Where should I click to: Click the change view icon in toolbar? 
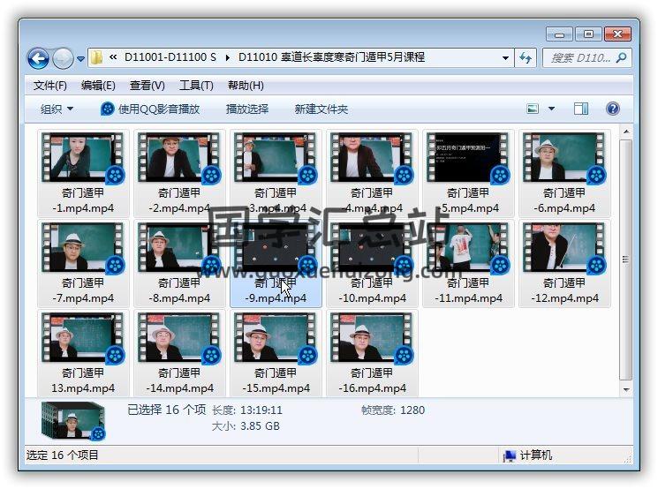(533, 109)
